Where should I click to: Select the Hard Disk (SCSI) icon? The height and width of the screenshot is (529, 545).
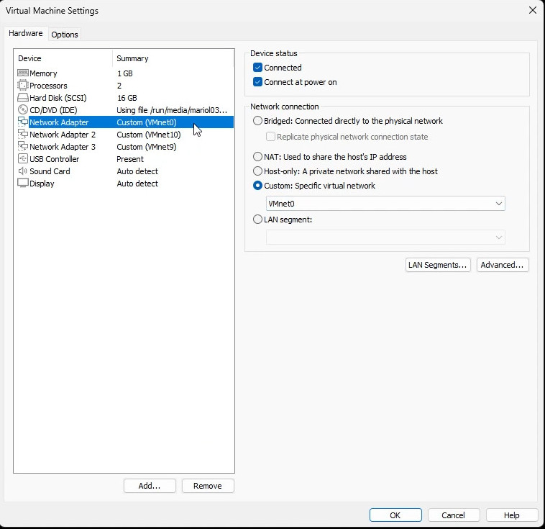(x=22, y=98)
